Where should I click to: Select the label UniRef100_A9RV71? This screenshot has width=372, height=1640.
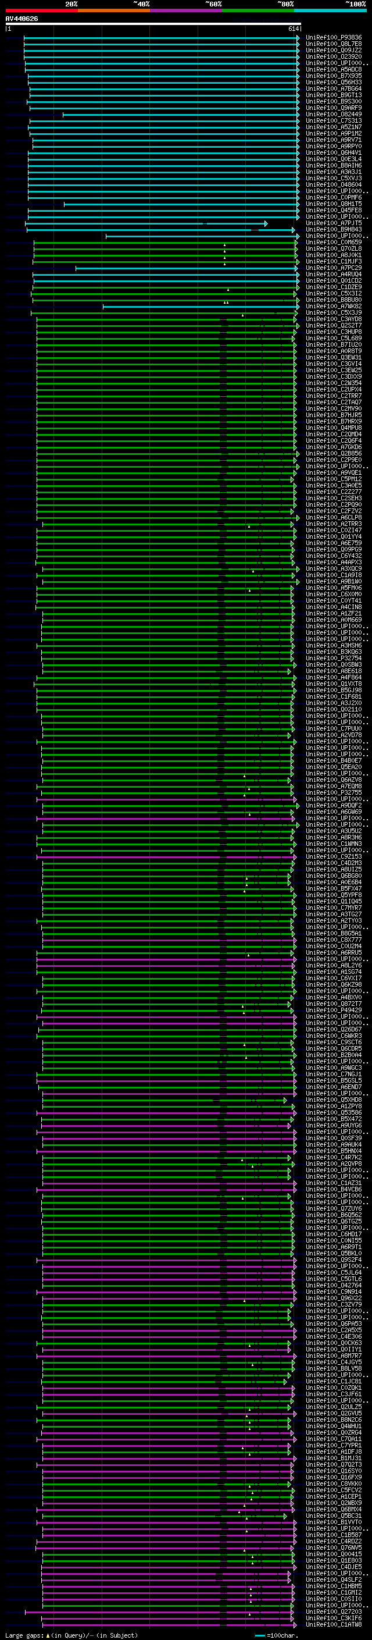(x=334, y=140)
